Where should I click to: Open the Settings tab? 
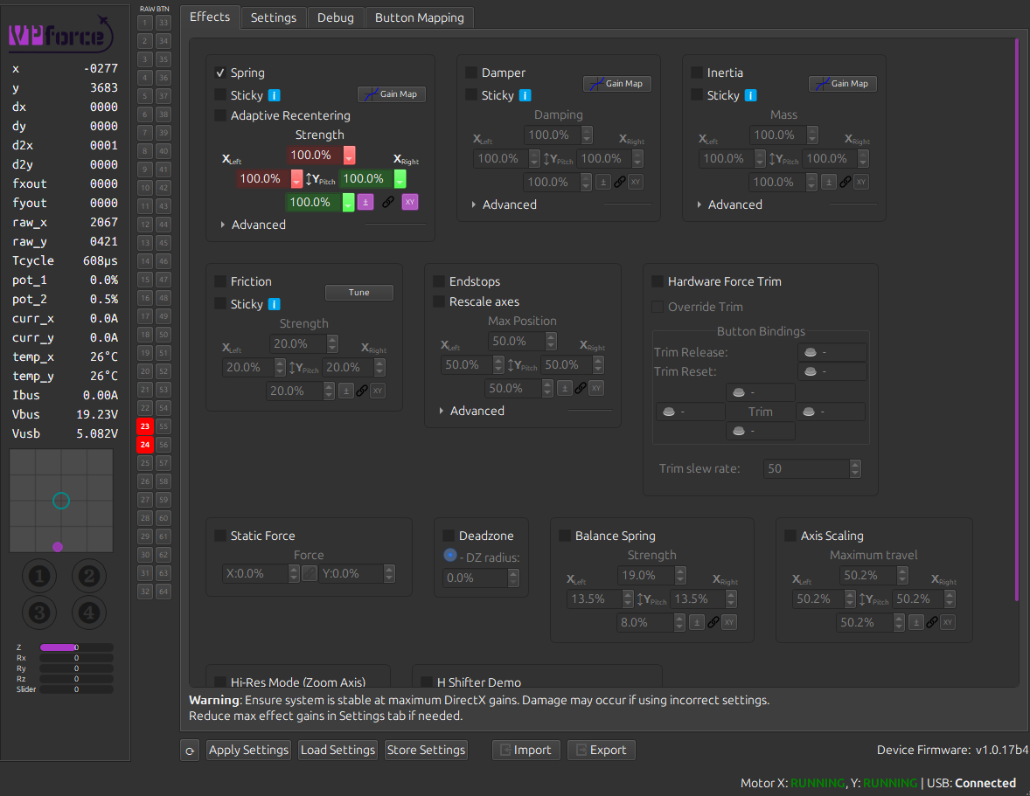(x=274, y=17)
